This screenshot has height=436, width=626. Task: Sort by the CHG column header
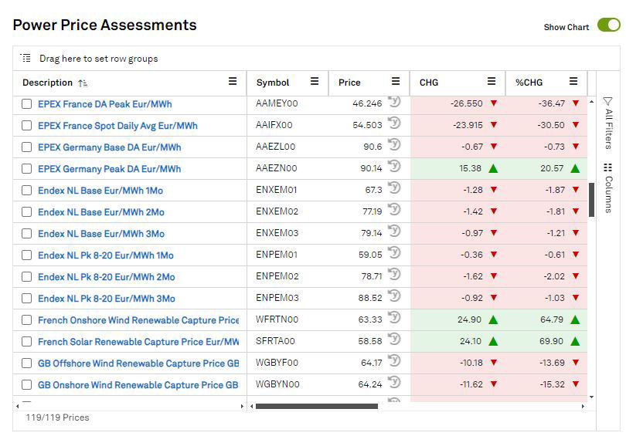pos(429,83)
